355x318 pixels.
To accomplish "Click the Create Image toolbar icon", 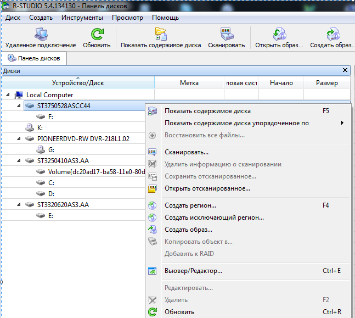I will [x=333, y=34].
